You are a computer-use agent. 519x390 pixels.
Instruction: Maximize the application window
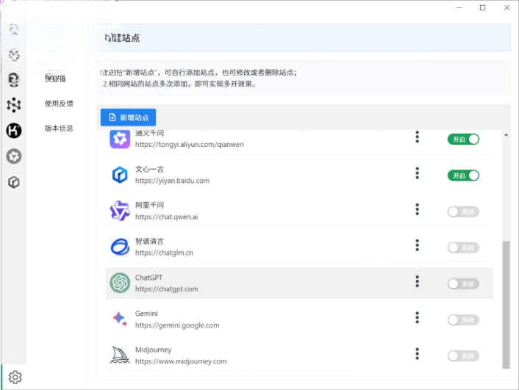[482, 7]
